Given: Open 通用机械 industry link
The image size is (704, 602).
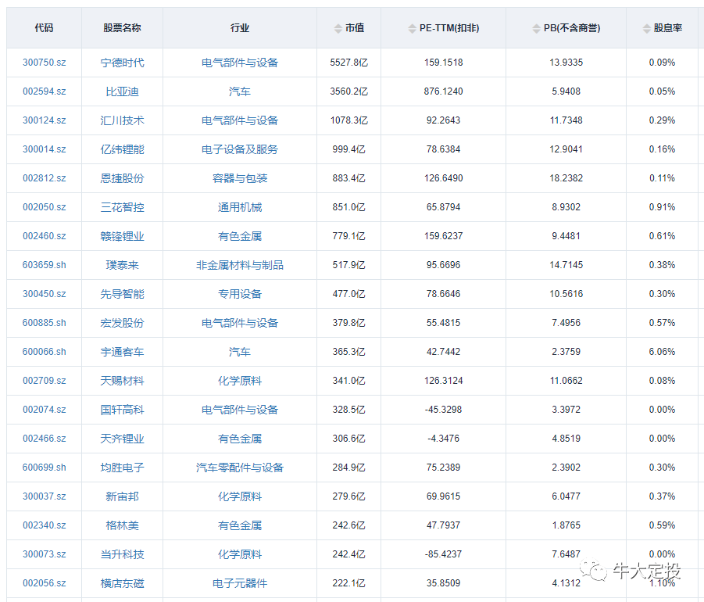Looking at the screenshot, I should coord(240,207).
